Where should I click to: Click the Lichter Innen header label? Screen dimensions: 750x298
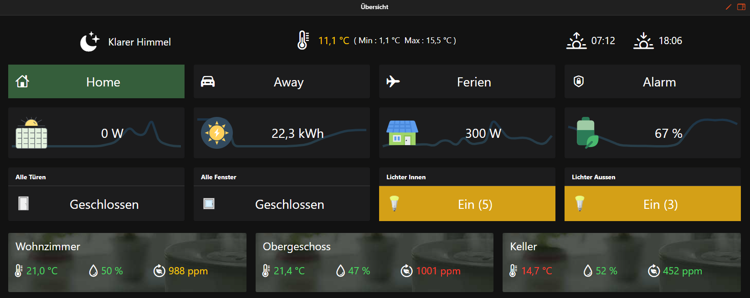(x=406, y=177)
